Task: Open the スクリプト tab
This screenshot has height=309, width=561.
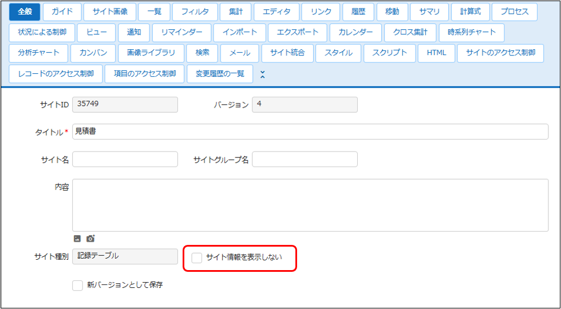Action: 390,53
